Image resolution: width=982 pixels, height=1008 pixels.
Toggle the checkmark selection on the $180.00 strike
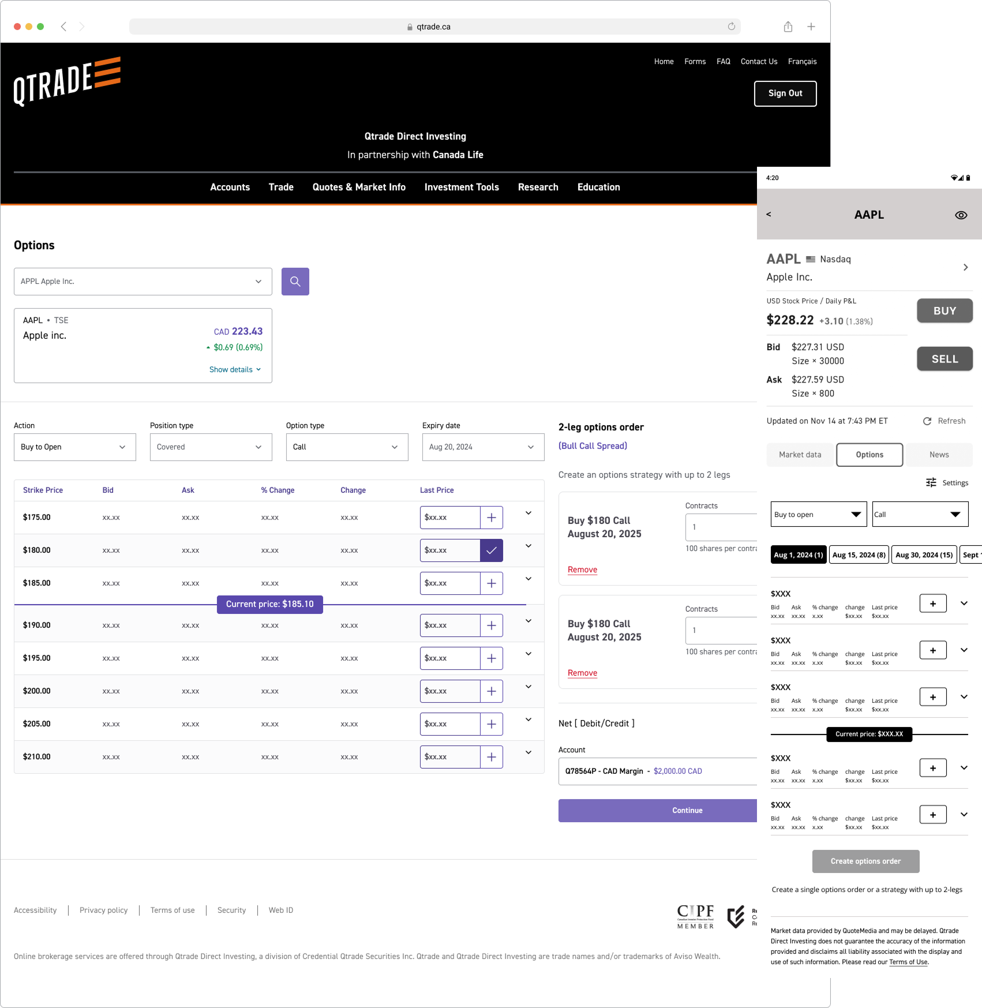click(x=491, y=550)
